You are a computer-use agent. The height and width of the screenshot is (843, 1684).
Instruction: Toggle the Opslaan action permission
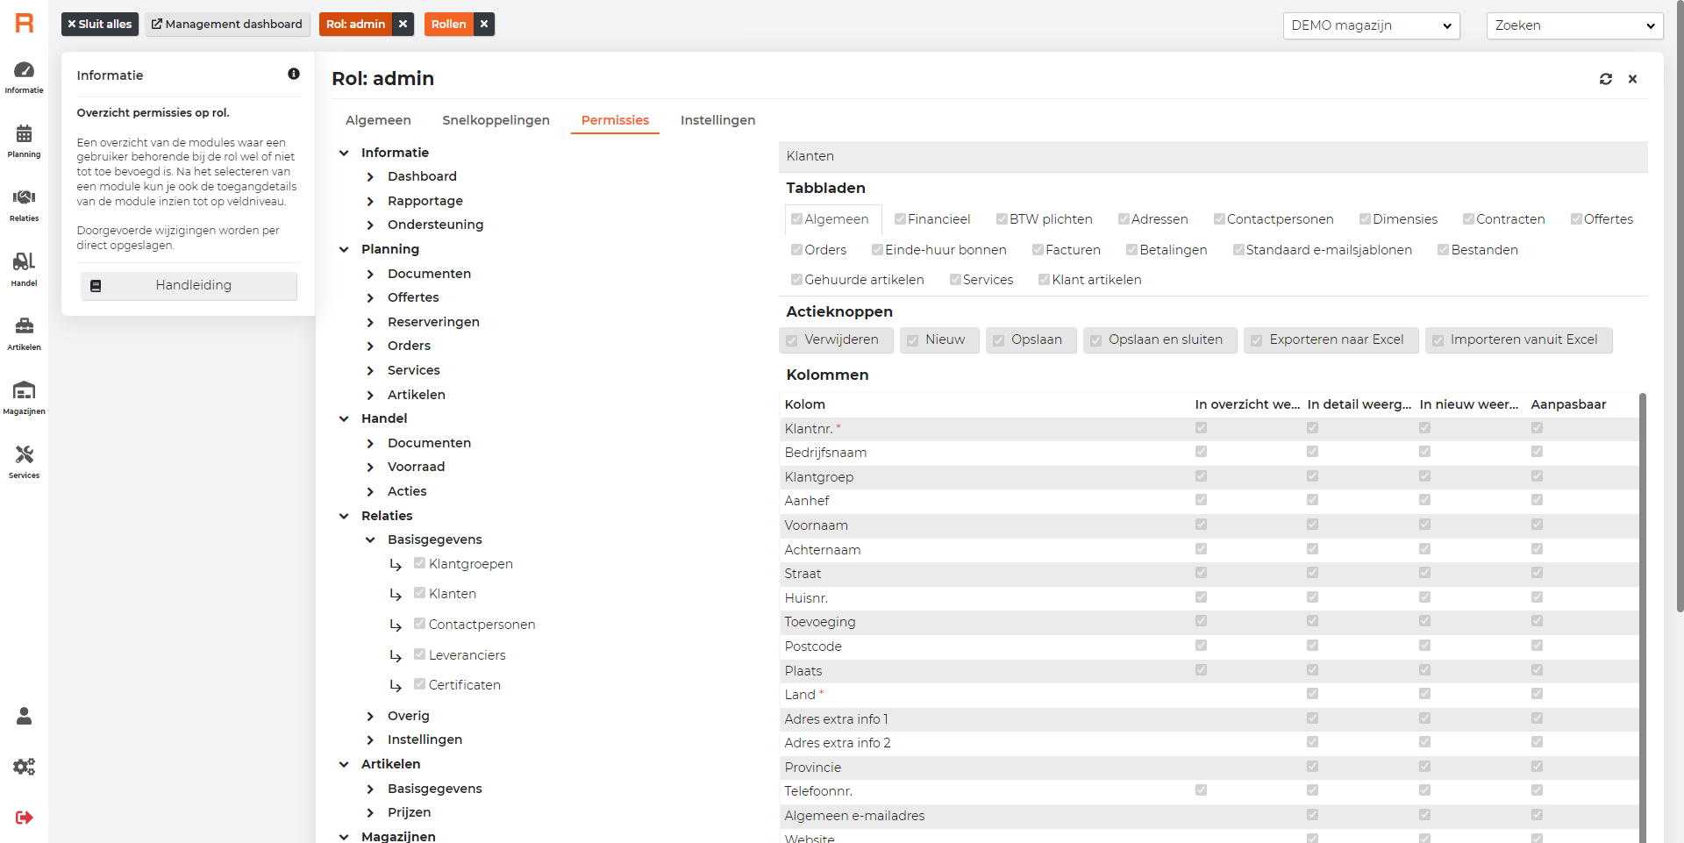pos(999,340)
